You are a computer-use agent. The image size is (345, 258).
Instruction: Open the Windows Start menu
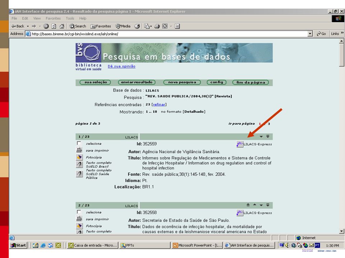click(18, 245)
